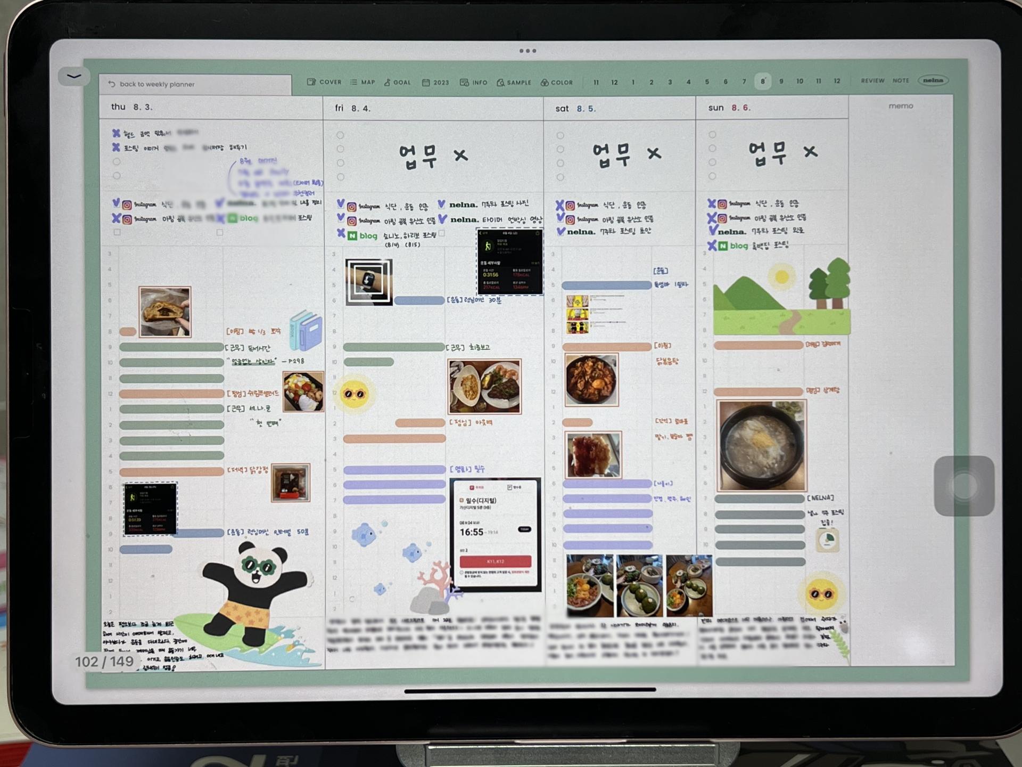Tap the movie ticket 16:55 screenshot
Screen dimensions: 1022x767
coord(496,534)
